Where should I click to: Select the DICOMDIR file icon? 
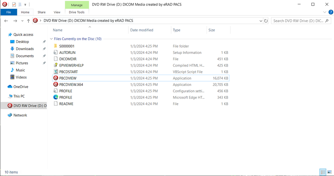(x=56, y=59)
